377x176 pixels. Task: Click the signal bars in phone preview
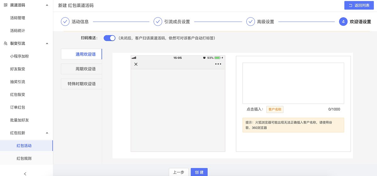[x=134, y=58]
